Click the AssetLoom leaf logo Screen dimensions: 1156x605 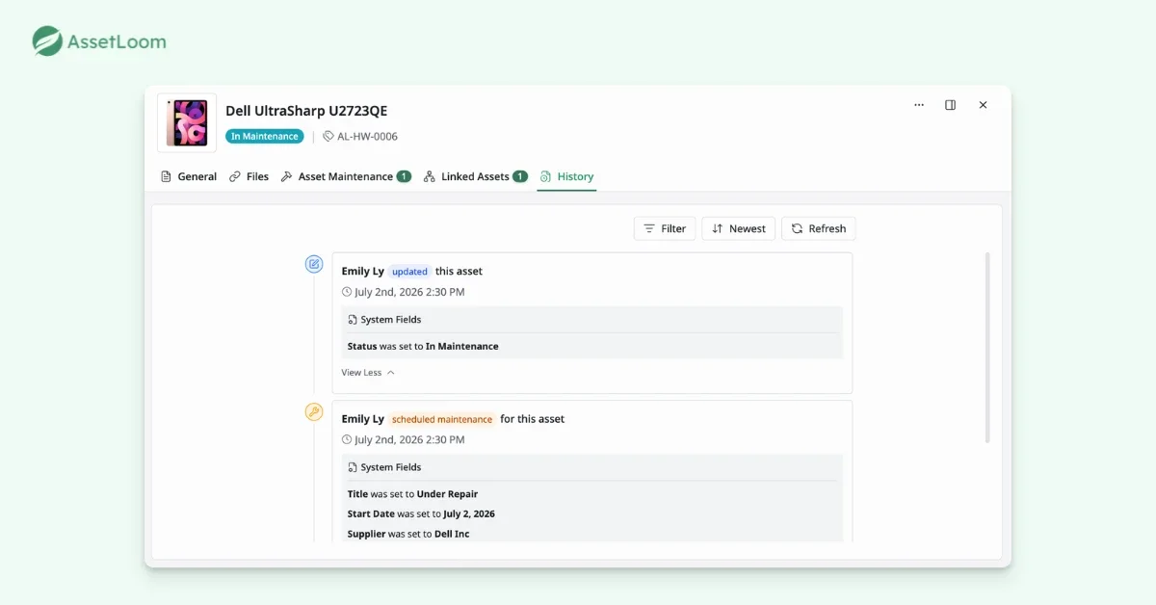click(x=47, y=41)
